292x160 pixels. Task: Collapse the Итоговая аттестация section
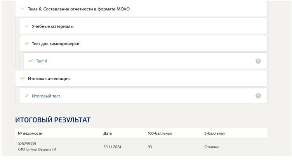(x=141, y=78)
